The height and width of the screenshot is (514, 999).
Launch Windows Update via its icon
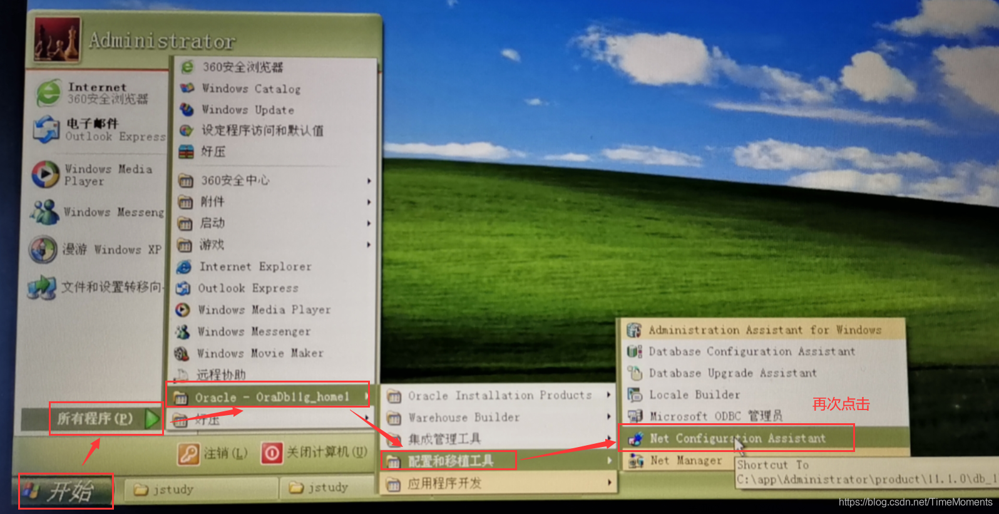click(x=187, y=110)
